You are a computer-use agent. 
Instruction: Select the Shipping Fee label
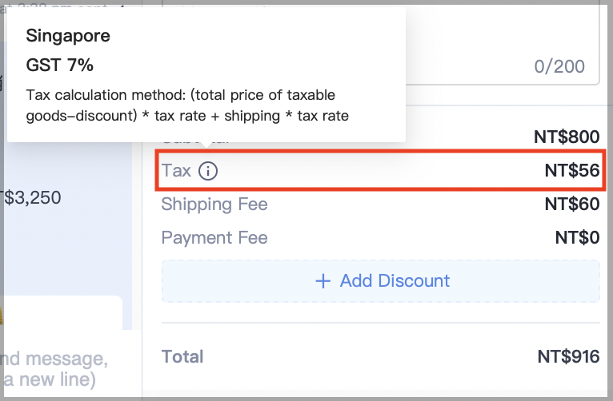point(214,204)
